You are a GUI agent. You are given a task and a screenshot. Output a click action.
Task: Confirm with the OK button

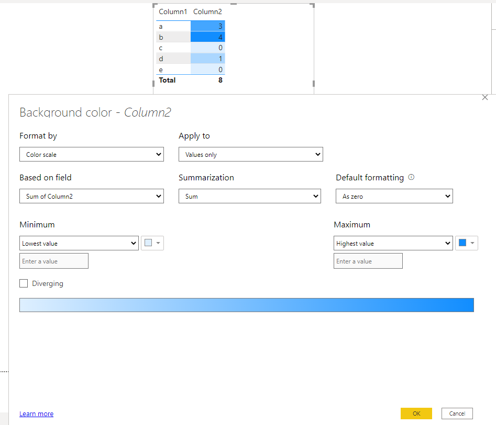pyautogui.click(x=416, y=413)
